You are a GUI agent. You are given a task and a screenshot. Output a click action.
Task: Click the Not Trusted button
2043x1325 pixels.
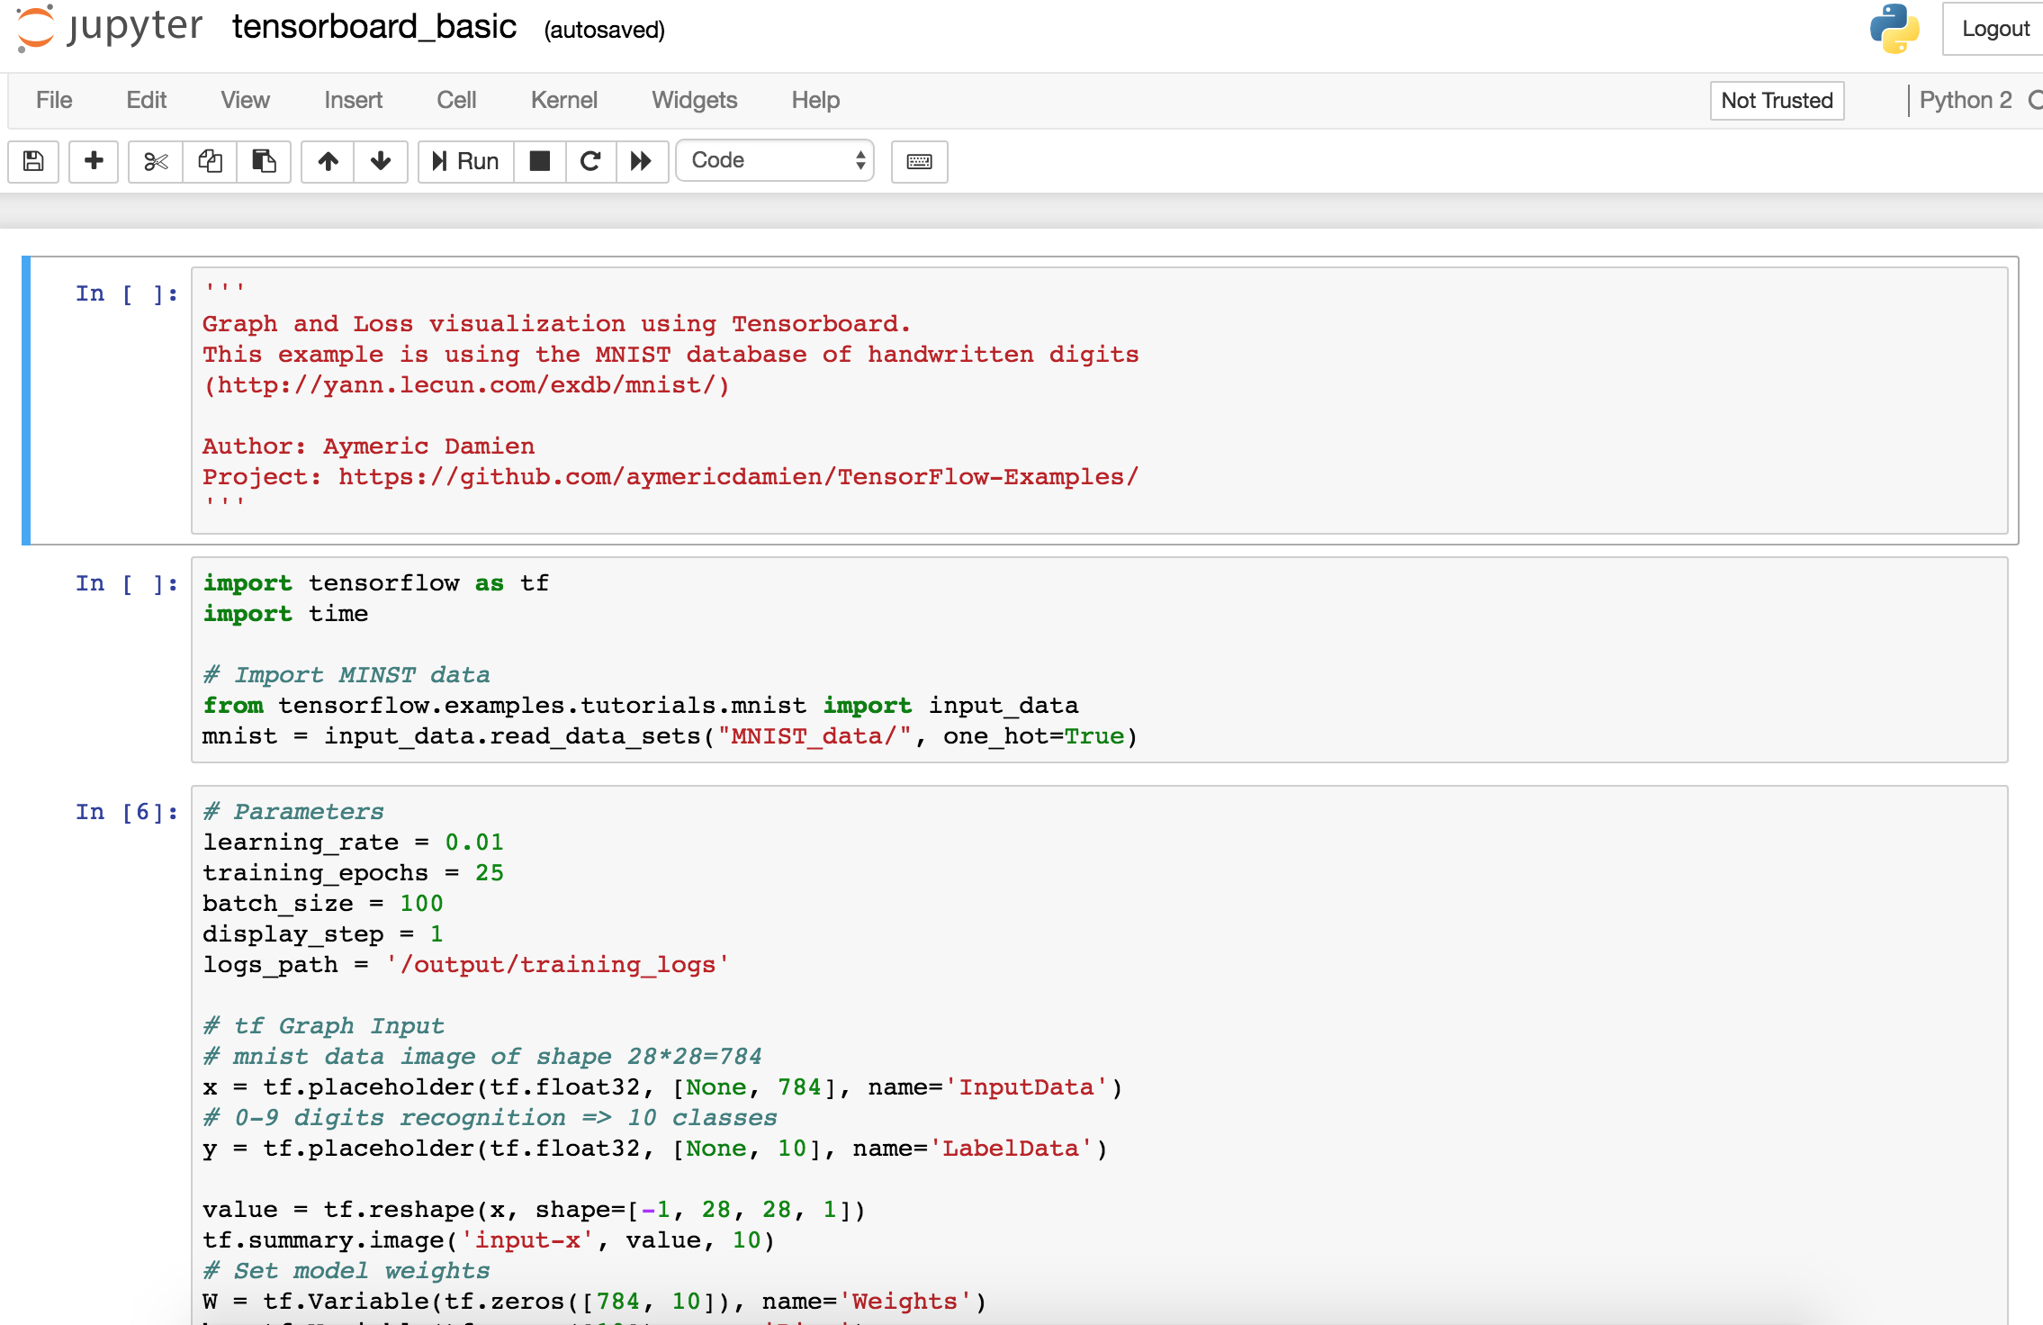1776,100
